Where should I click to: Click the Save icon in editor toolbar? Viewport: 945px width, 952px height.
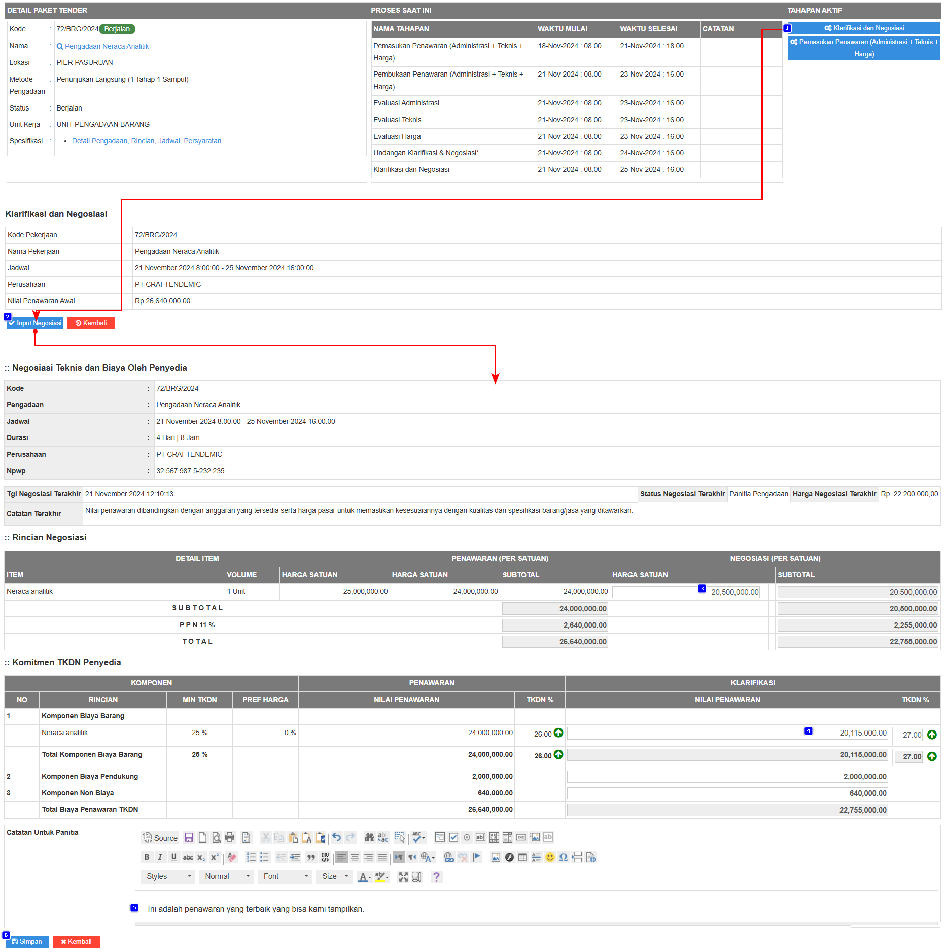[x=189, y=837]
